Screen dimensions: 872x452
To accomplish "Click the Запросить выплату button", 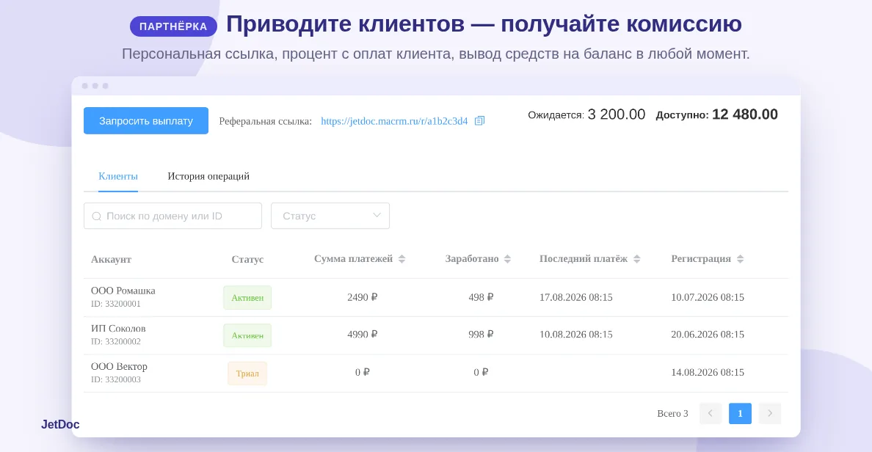I will tap(146, 120).
